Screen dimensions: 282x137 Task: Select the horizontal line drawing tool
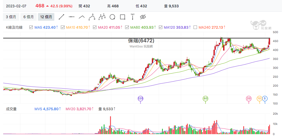72,17
